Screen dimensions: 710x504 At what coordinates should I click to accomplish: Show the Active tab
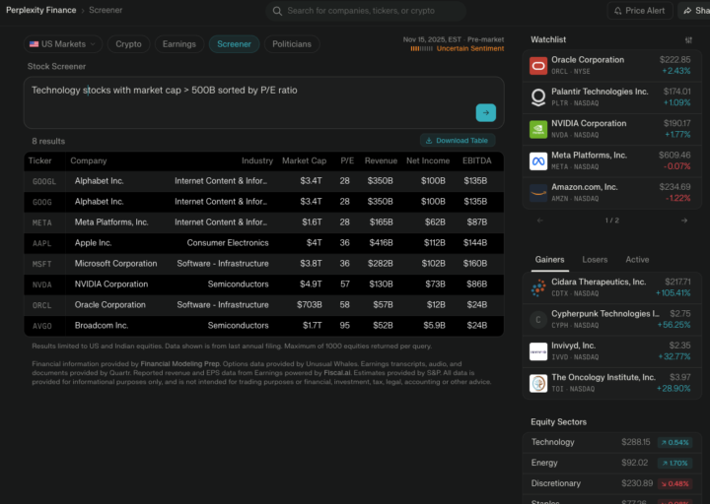point(637,260)
